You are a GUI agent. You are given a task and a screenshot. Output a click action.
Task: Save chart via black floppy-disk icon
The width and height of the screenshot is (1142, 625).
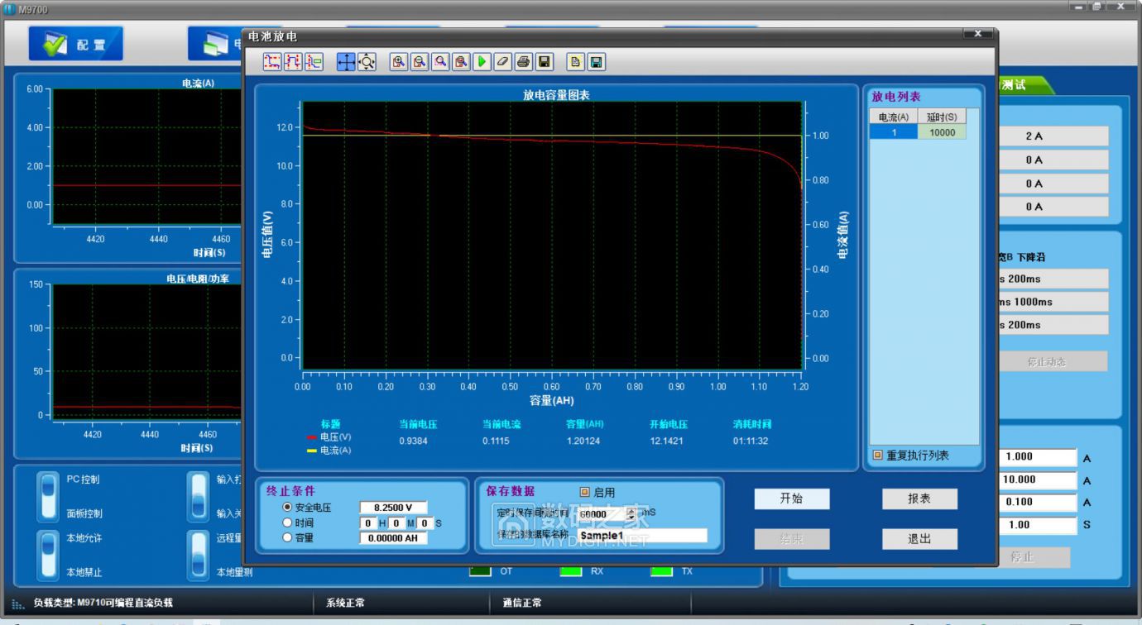coord(544,62)
